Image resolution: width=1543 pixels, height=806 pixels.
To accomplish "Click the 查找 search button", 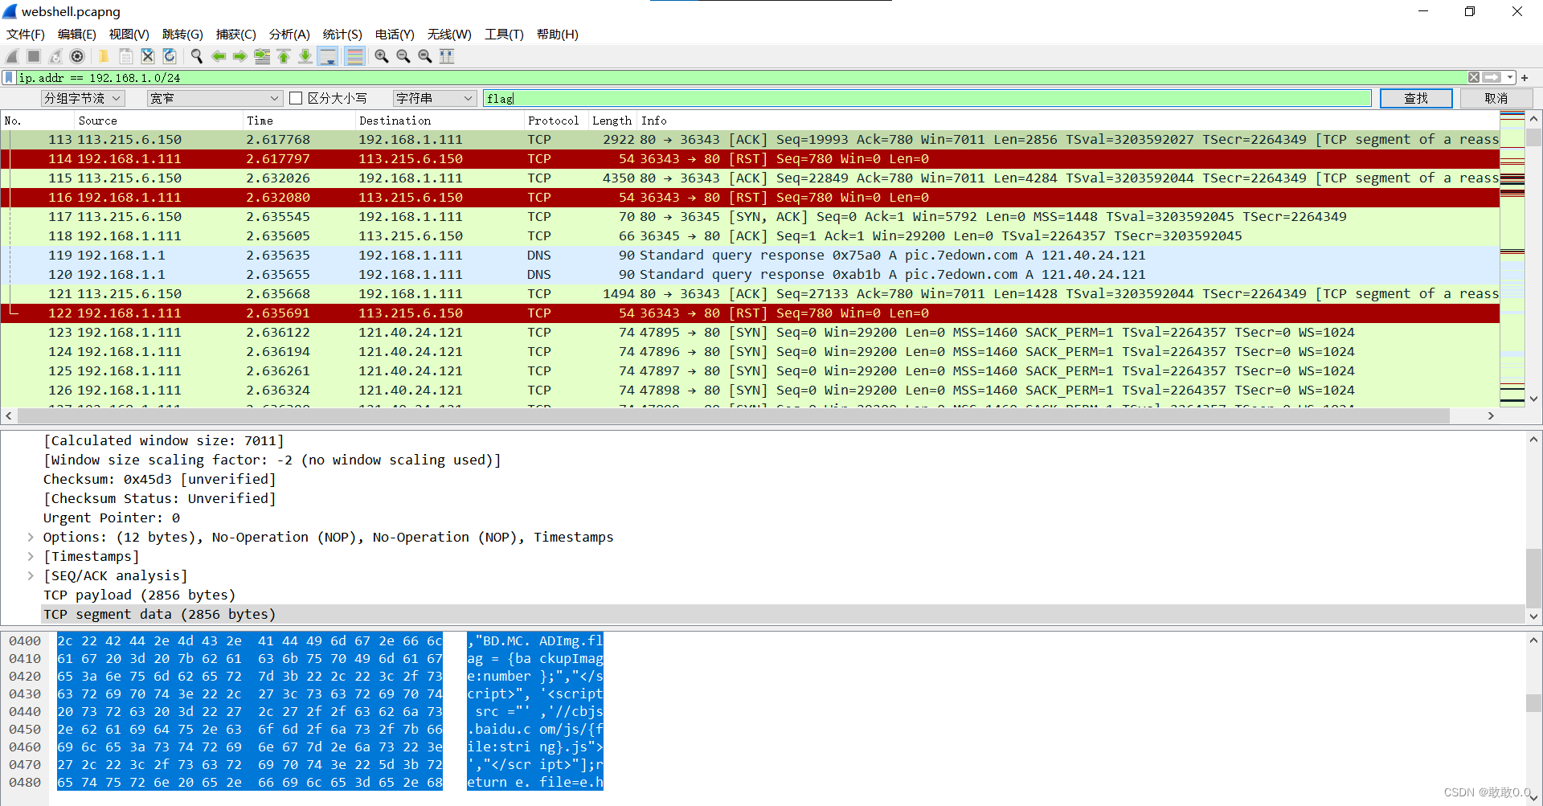I will 1416,97.
